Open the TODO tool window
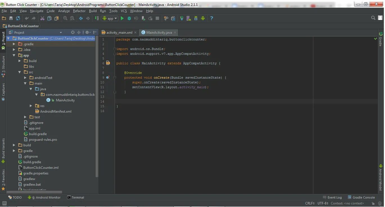 15,197
